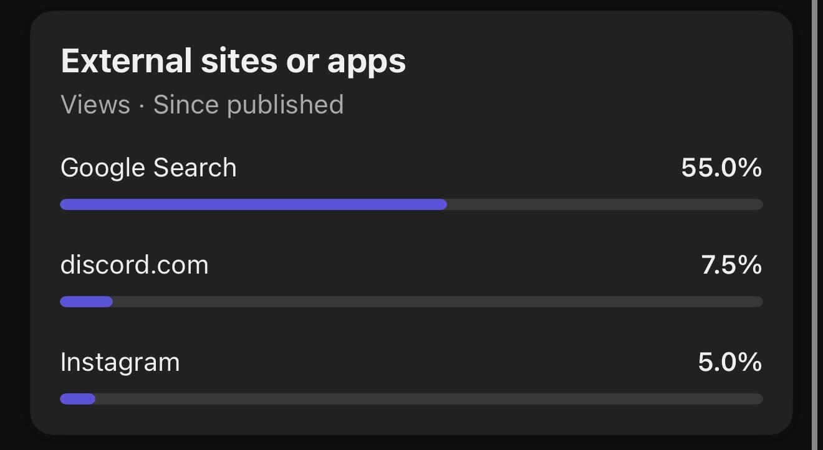
Task: Click the dot separator between Views and Since published
Action: [x=142, y=105]
